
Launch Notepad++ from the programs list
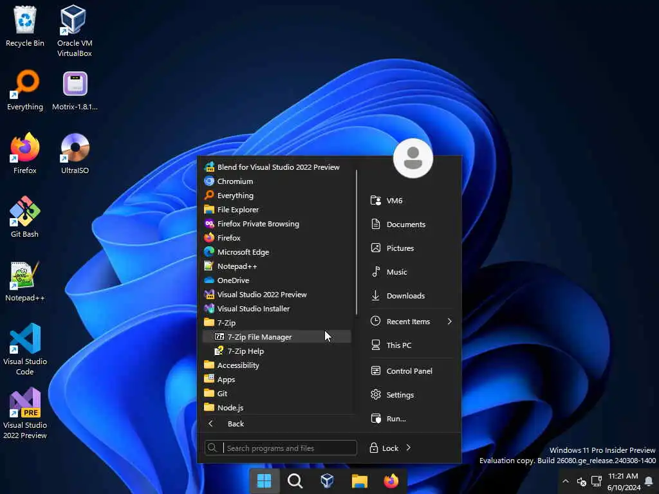click(x=277, y=266)
